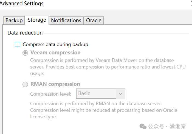Go to the Oracle tab
The width and height of the screenshot is (192, 134).
tap(94, 21)
